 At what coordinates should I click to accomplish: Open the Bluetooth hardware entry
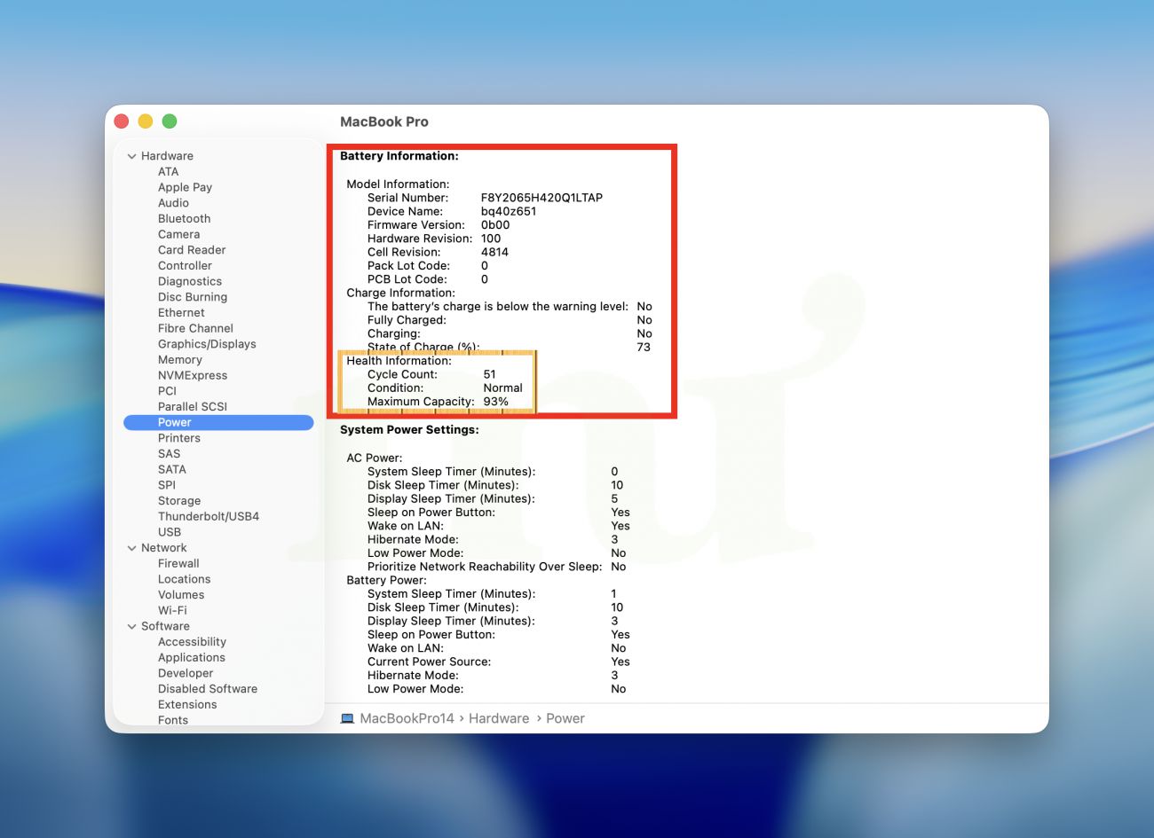click(184, 219)
